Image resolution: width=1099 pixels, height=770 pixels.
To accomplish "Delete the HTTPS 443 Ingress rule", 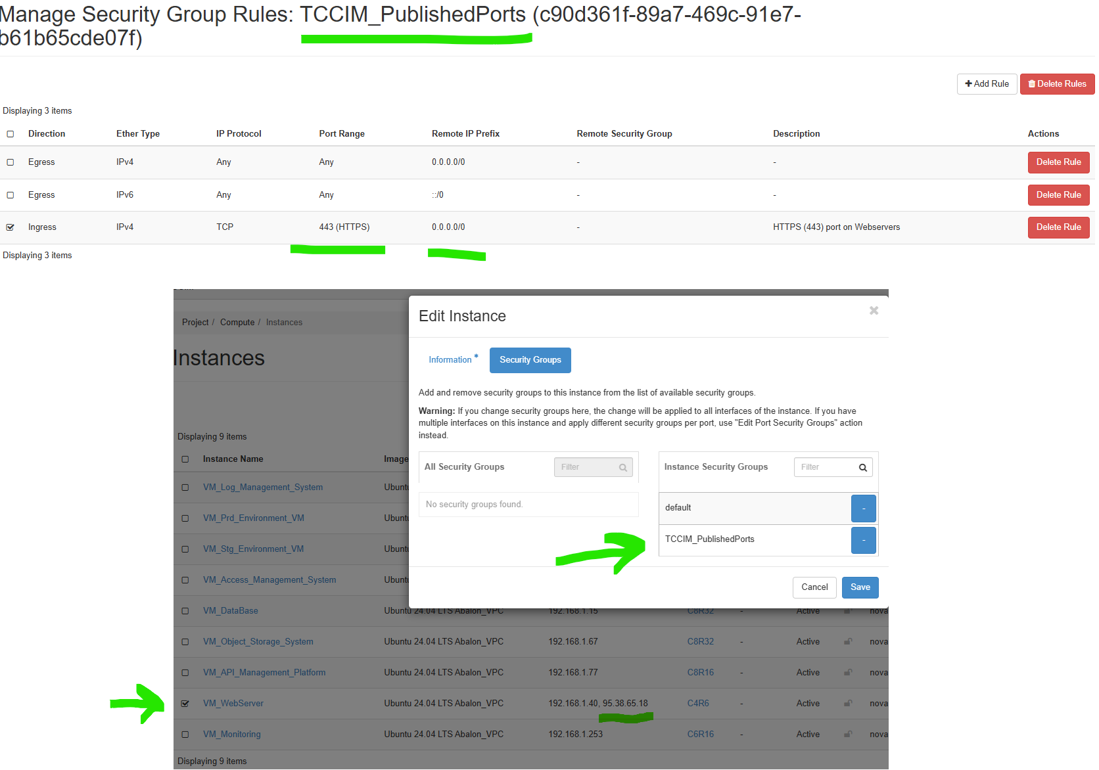I will pos(1058,227).
